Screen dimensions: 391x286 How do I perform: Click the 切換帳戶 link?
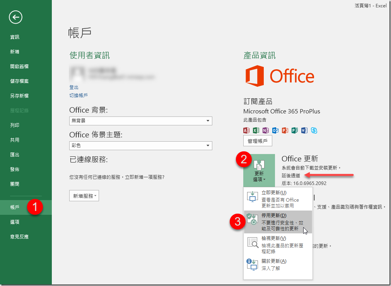(79, 95)
